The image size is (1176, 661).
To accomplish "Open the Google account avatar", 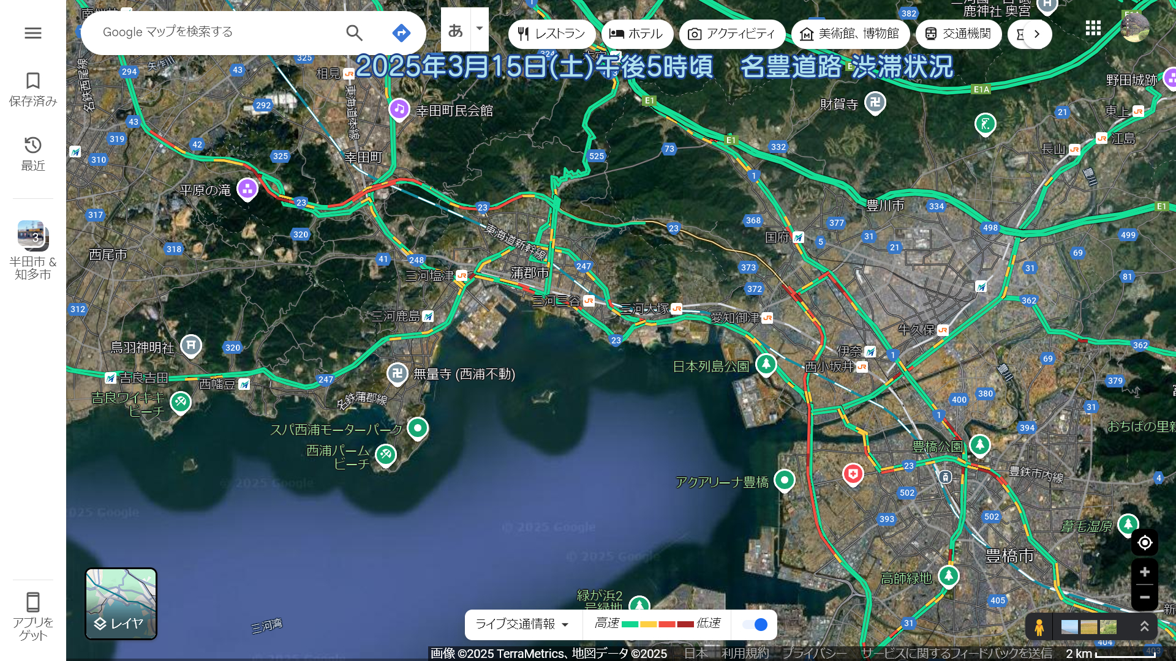I will click(1134, 28).
